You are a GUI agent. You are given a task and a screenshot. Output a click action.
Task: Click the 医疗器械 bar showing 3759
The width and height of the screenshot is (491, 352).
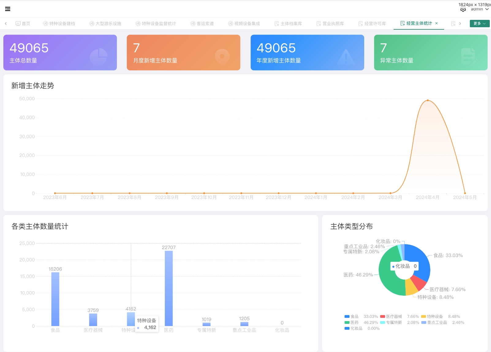pyautogui.click(x=93, y=320)
